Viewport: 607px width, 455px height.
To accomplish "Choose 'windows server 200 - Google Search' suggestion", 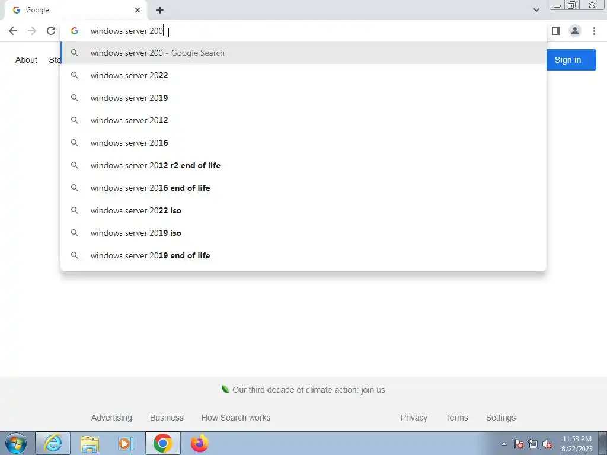I will pos(303,53).
